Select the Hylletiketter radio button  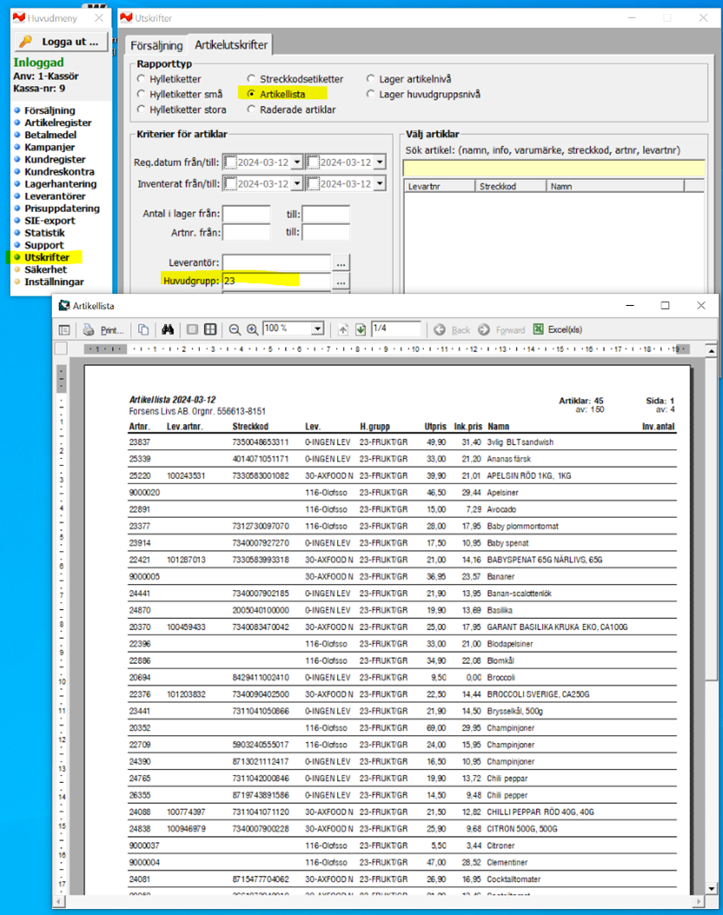point(142,79)
